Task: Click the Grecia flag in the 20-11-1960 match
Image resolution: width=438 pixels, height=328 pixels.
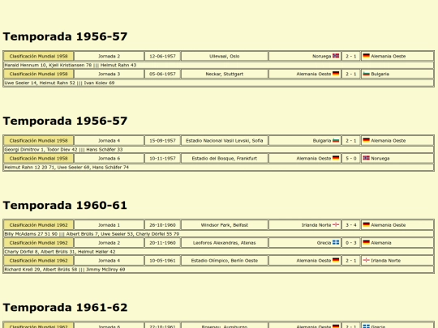Action: pos(336,242)
